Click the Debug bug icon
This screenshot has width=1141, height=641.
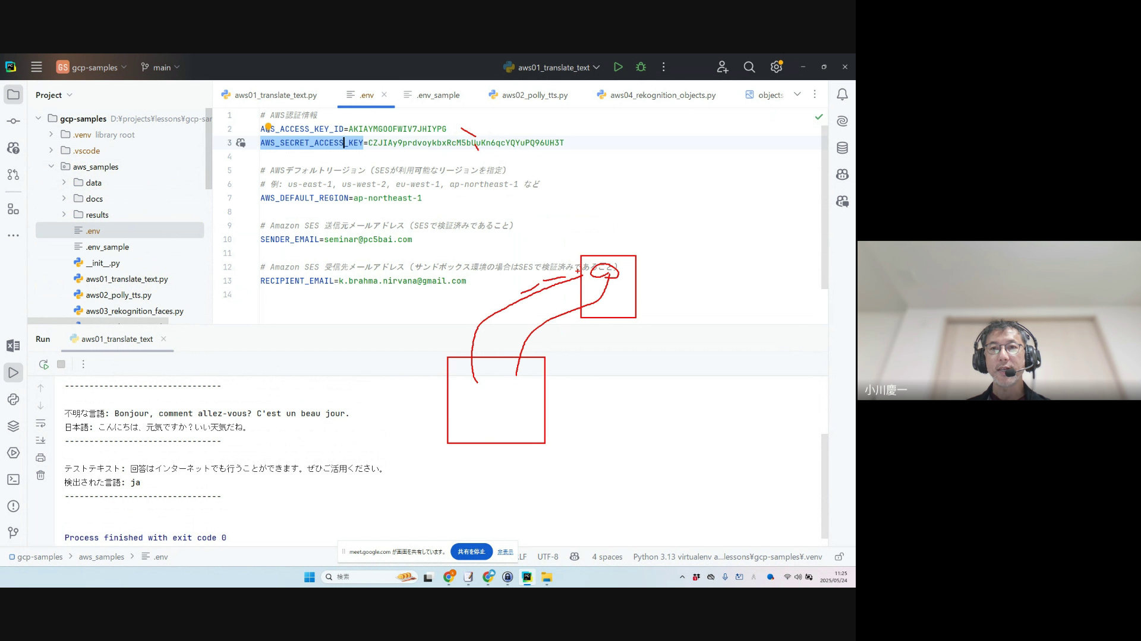tap(641, 67)
